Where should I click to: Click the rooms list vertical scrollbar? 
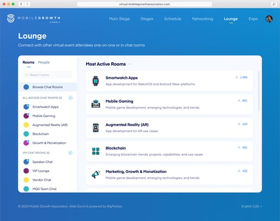click(259, 91)
